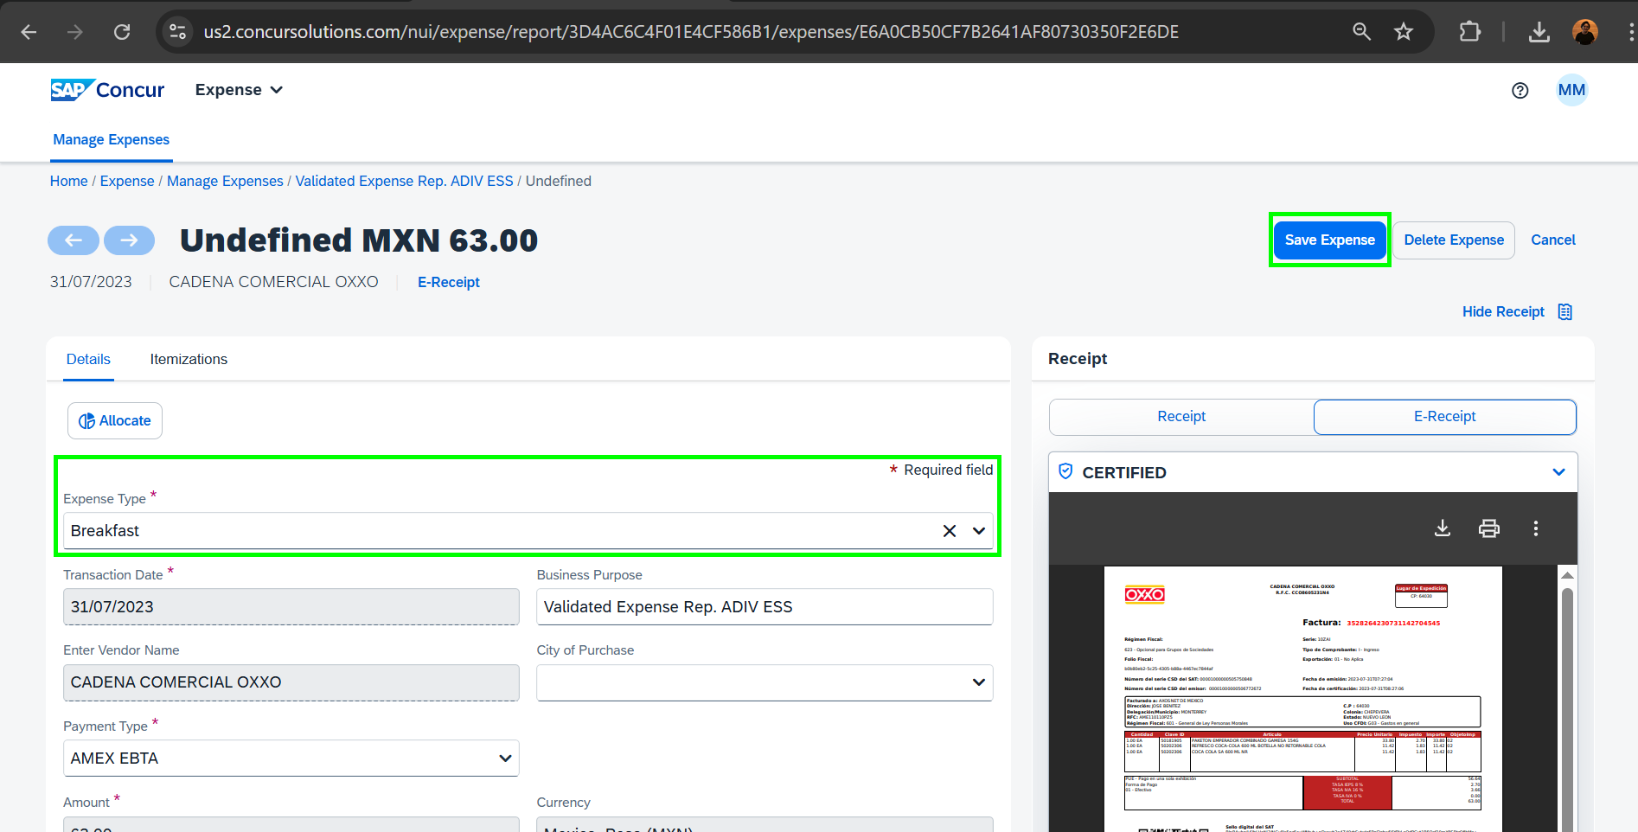Expand the Expense Type dropdown arrow

(x=978, y=531)
